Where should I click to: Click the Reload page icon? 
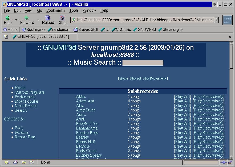(48, 18)
